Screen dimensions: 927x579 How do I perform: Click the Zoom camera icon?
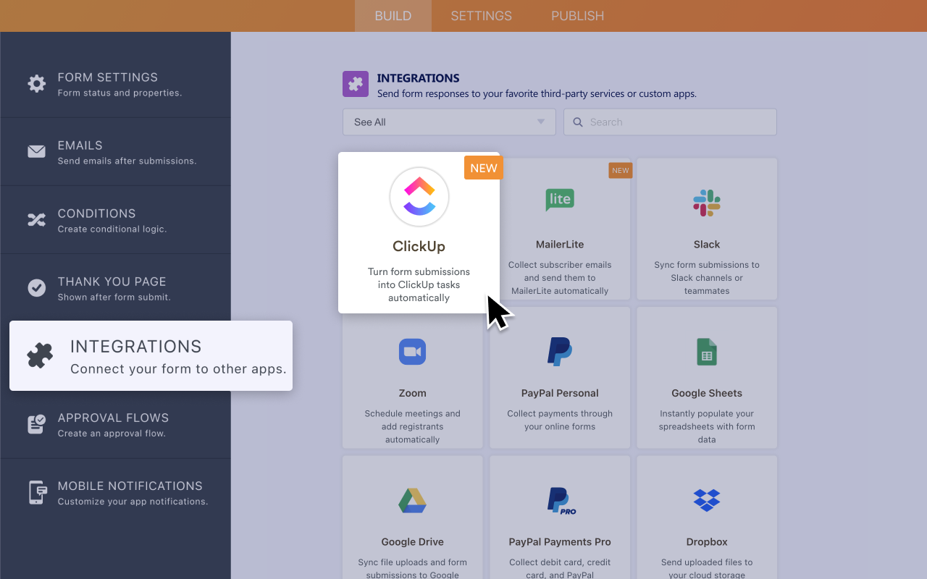[x=412, y=352]
